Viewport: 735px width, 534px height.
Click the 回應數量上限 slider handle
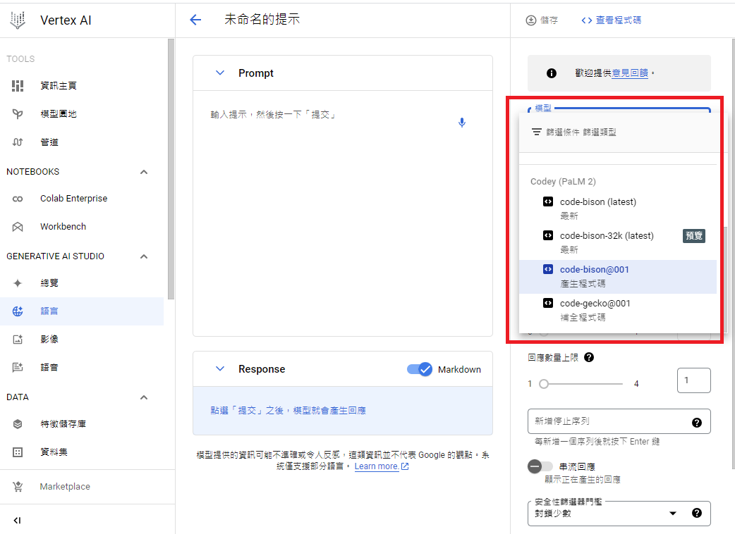pos(543,384)
